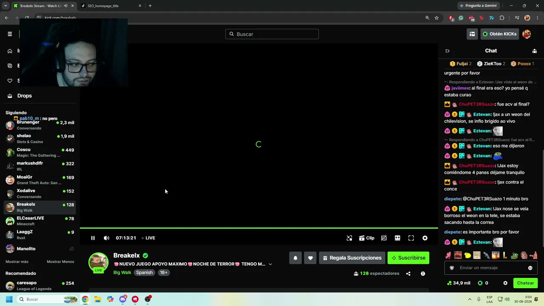Send message with Chatear button

[x=525, y=283]
